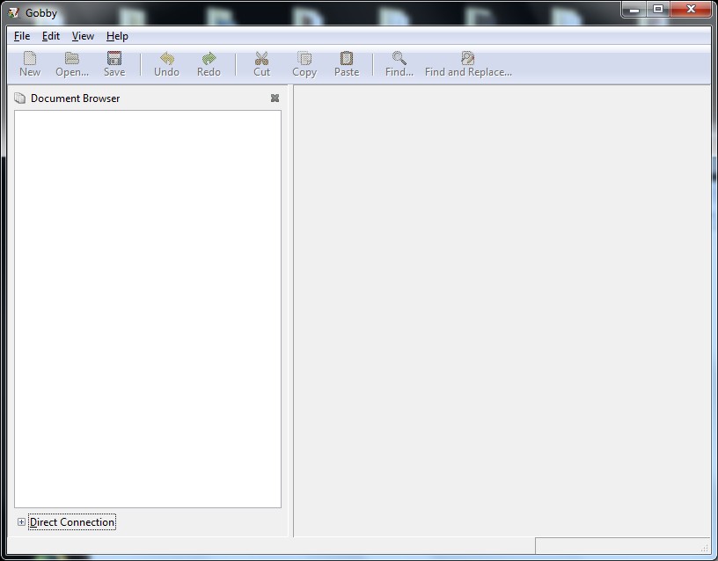
Task: Open the Help menu
Action: coord(117,36)
